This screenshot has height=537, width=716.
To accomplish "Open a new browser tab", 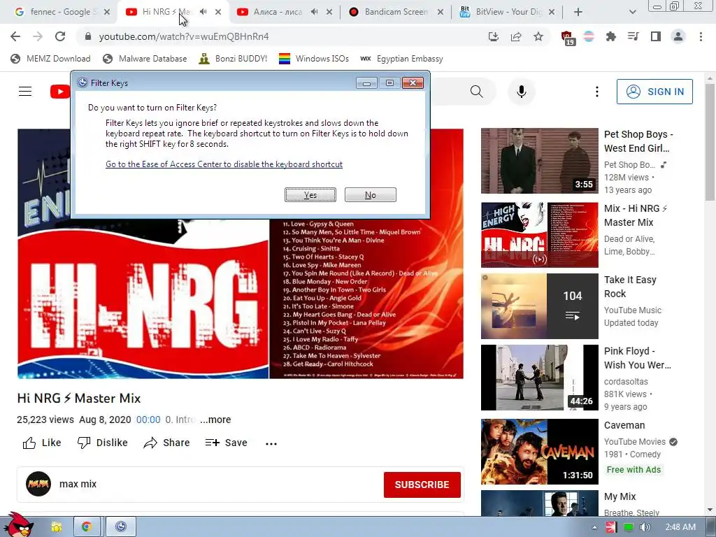I will [x=578, y=12].
